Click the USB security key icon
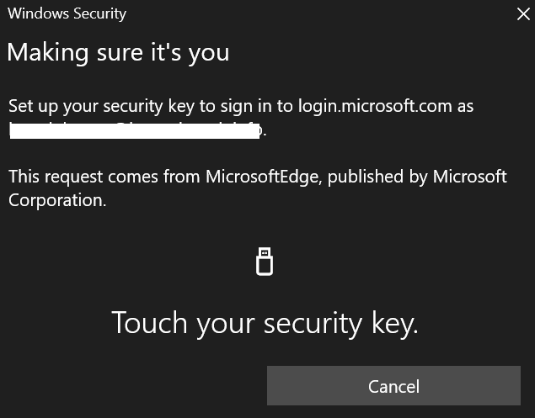Viewport: 535px width, 418px height. click(x=265, y=262)
